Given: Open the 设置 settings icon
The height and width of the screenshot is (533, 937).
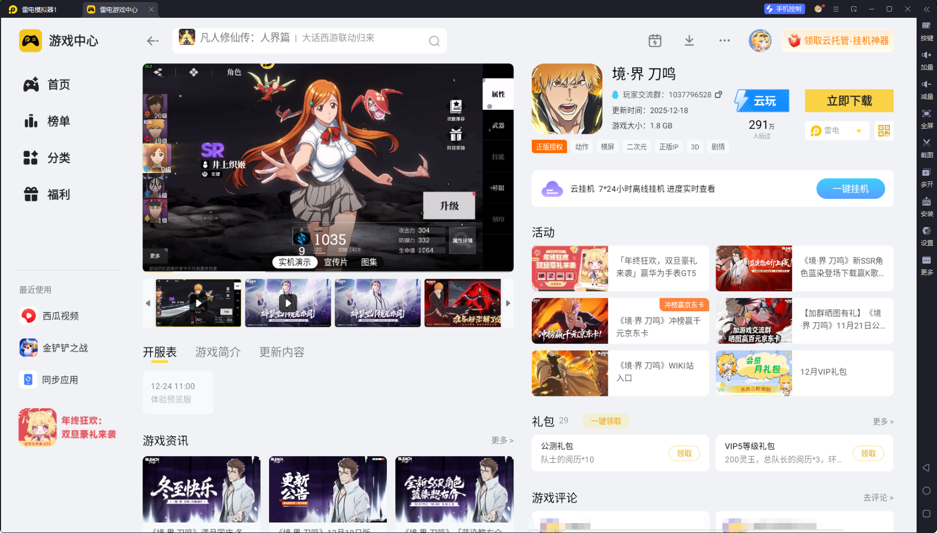Looking at the screenshot, I should pyautogui.click(x=927, y=236).
